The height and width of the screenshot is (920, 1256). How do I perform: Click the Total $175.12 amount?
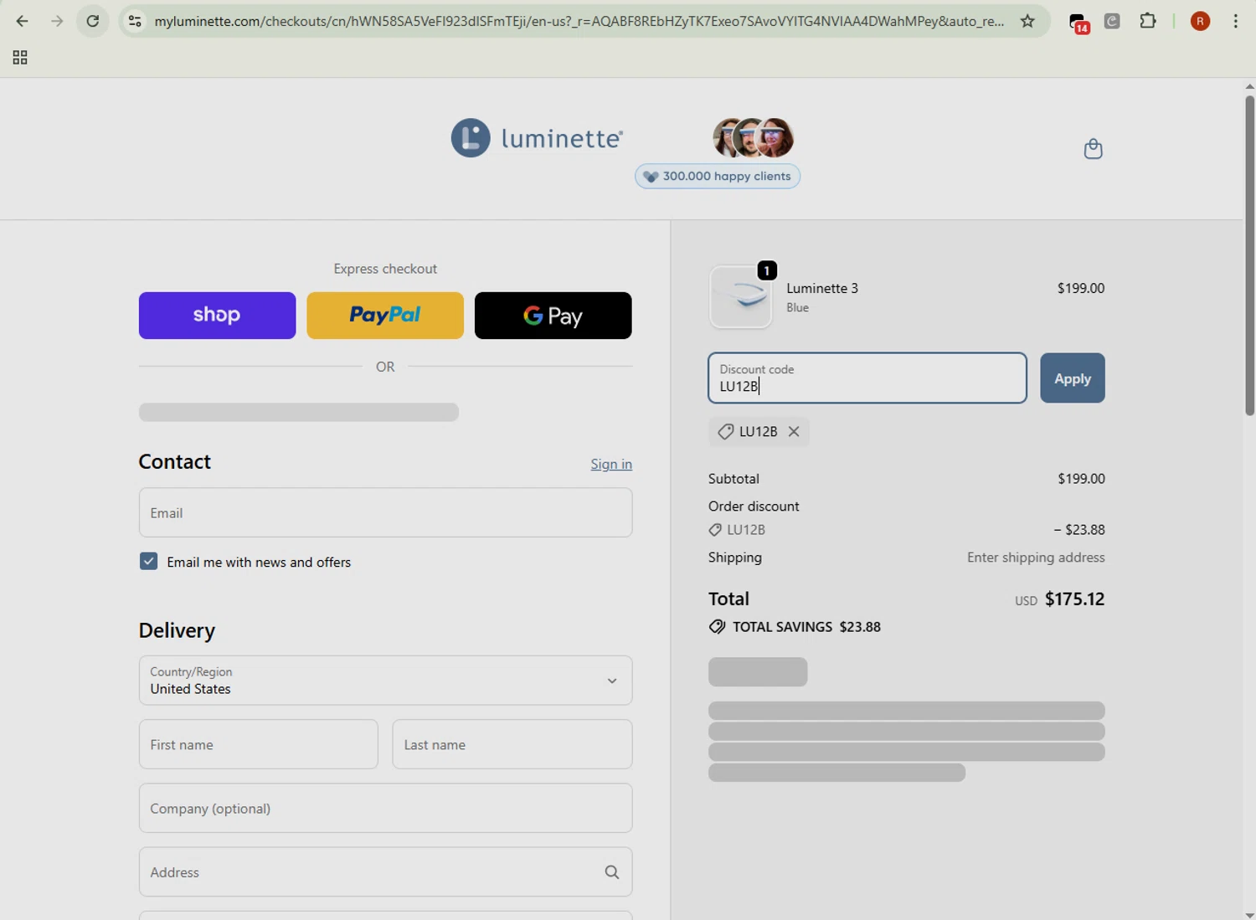point(1074,599)
